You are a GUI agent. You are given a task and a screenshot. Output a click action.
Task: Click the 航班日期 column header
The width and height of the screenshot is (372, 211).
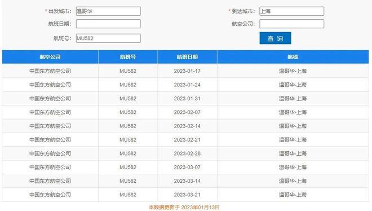pyautogui.click(x=187, y=57)
